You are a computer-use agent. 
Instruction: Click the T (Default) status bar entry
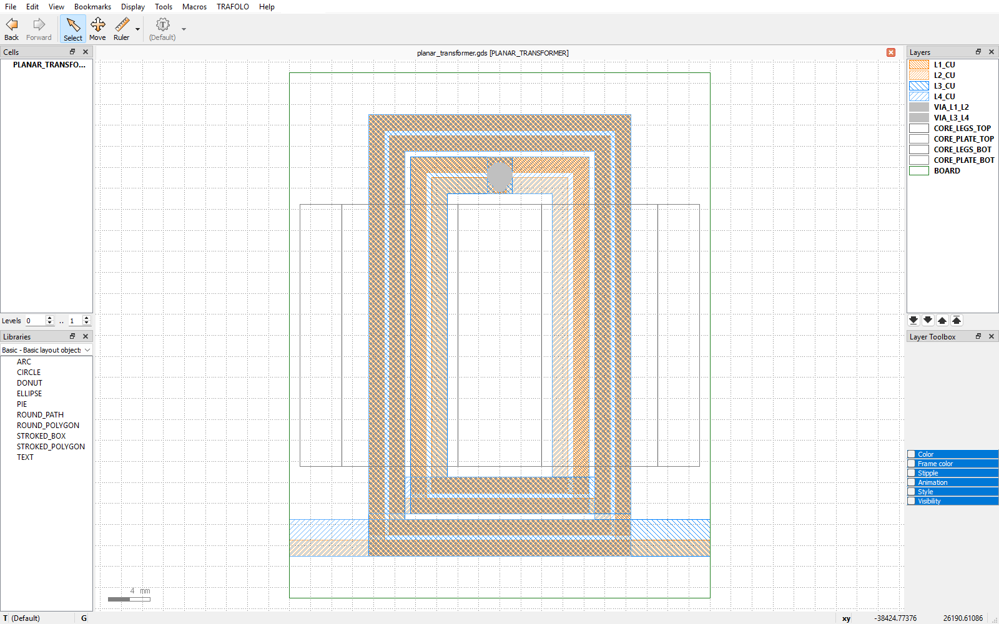[x=21, y=618]
